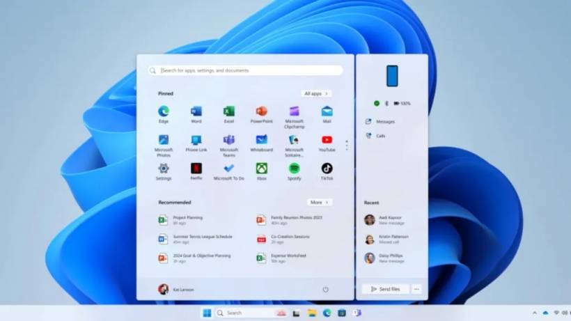Open Microsoft To Do
Viewport: 571px width, 321px height.
(228, 171)
